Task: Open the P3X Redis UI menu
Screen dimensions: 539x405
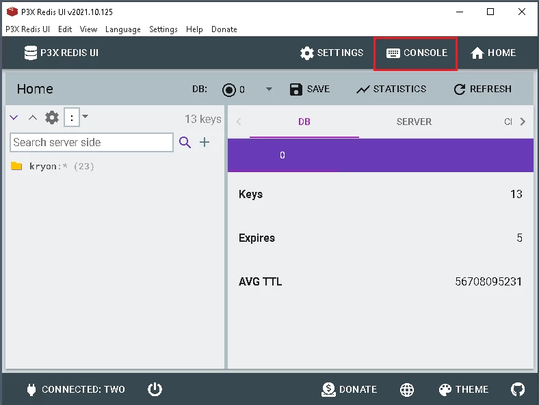Action: [28, 29]
